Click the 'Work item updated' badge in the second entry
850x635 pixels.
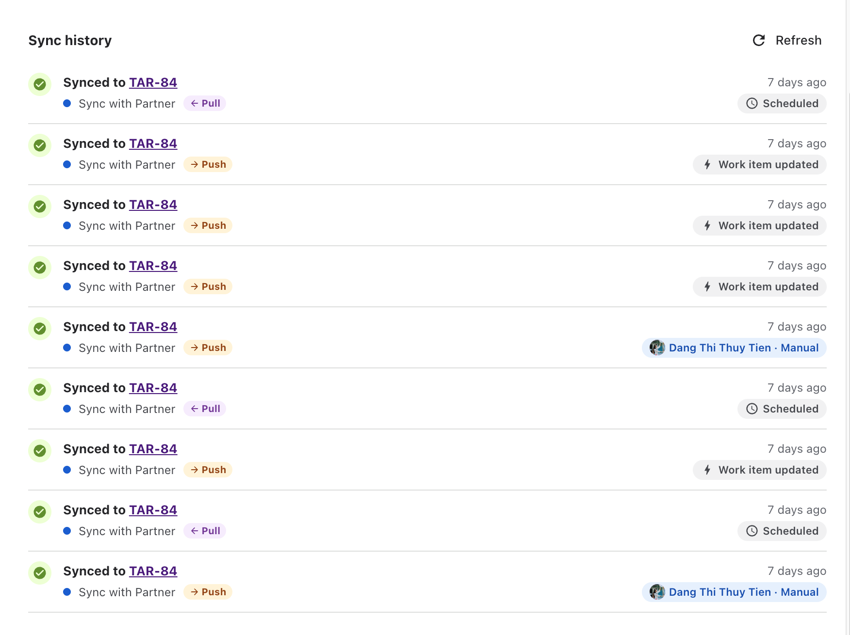click(760, 164)
